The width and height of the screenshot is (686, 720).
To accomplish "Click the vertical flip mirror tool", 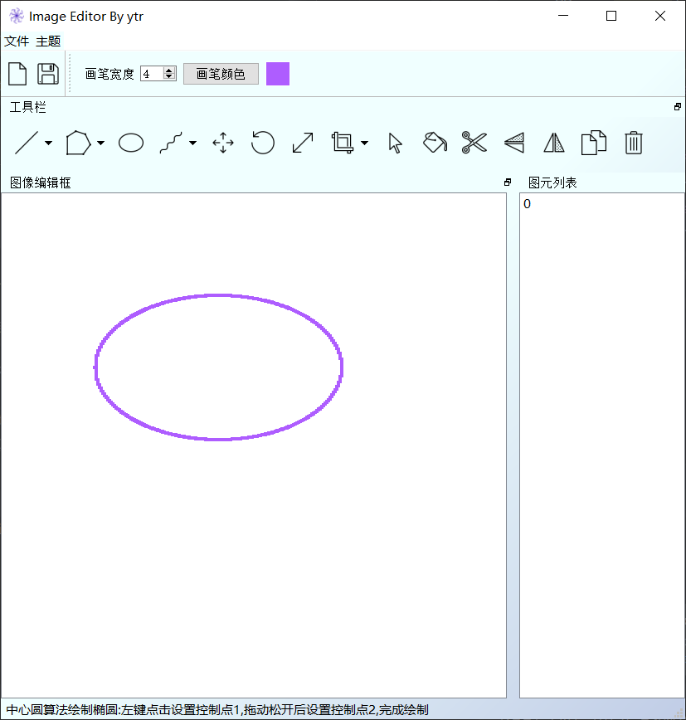I will [514, 143].
